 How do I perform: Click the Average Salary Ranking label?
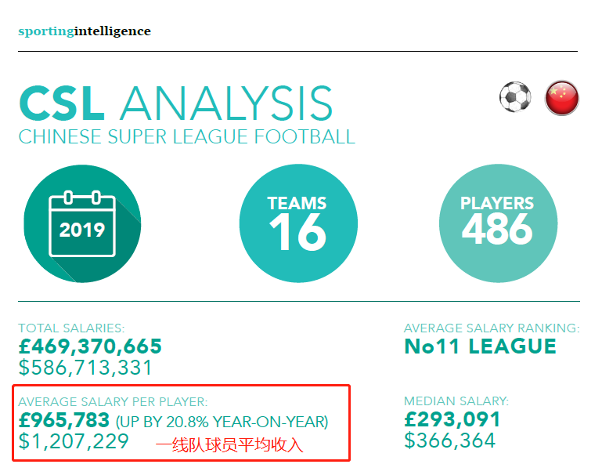click(492, 328)
